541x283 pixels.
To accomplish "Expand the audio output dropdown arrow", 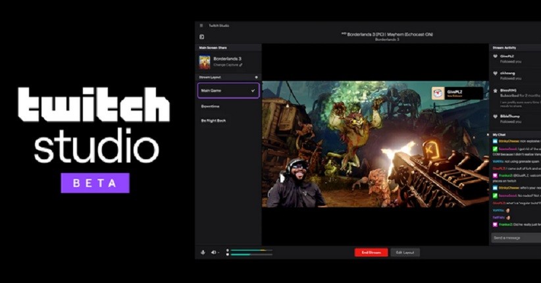I will (219, 252).
